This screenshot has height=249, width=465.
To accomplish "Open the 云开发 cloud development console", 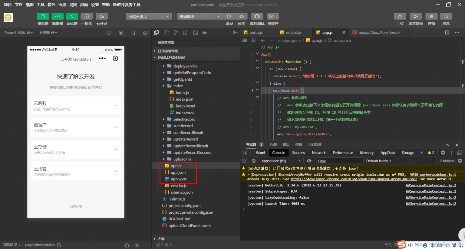I will [x=102, y=16].
